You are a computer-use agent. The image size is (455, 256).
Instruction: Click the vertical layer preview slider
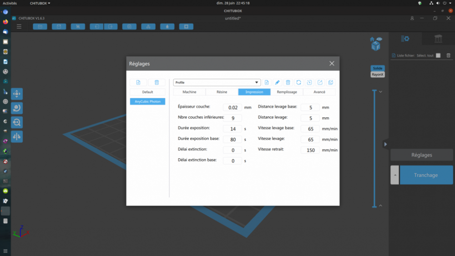pos(374,148)
